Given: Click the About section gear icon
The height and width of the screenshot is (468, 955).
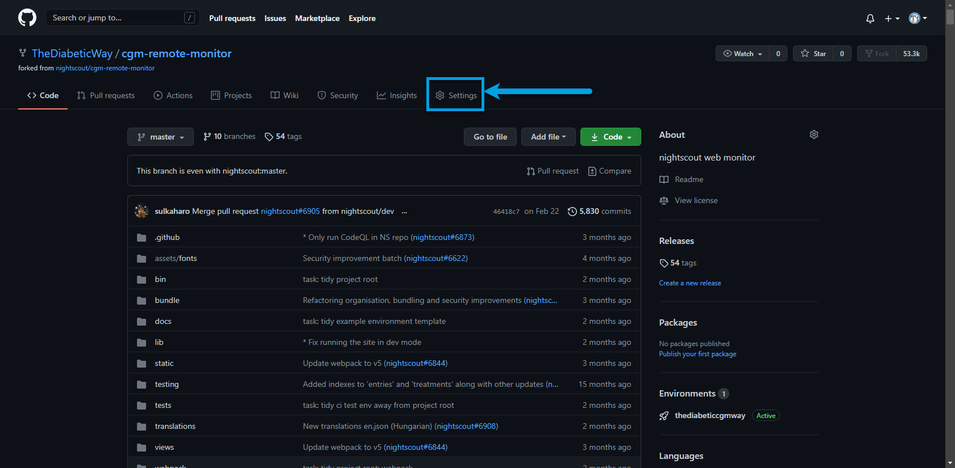Looking at the screenshot, I should pyautogui.click(x=813, y=134).
